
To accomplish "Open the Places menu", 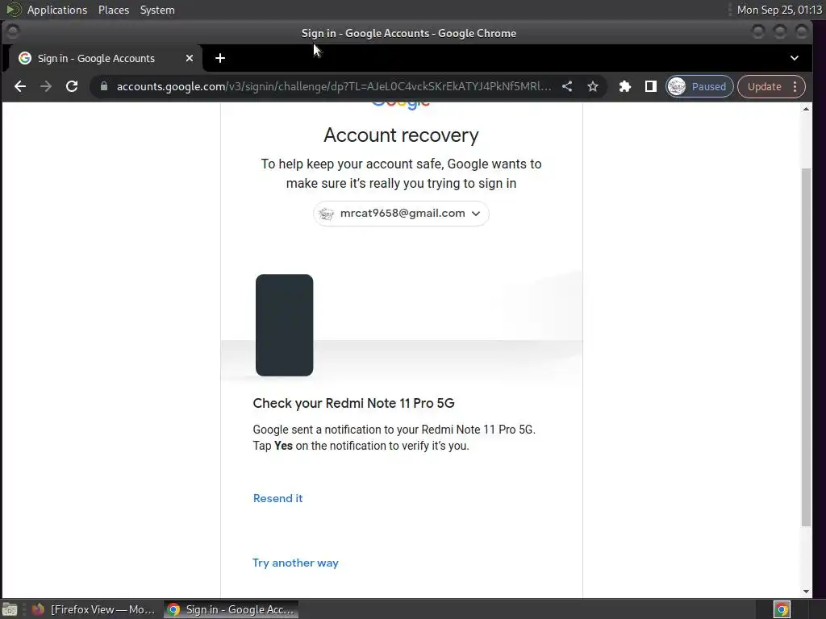I will [x=113, y=10].
